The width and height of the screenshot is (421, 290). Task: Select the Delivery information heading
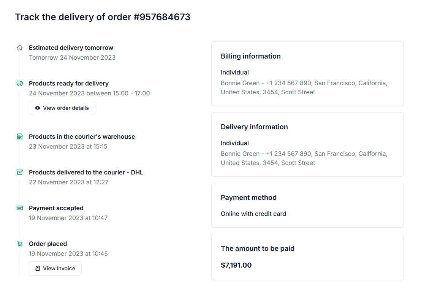point(254,127)
